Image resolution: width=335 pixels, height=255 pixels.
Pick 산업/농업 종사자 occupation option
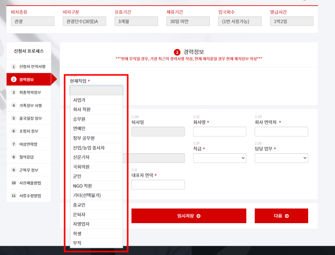click(x=96, y=147)
